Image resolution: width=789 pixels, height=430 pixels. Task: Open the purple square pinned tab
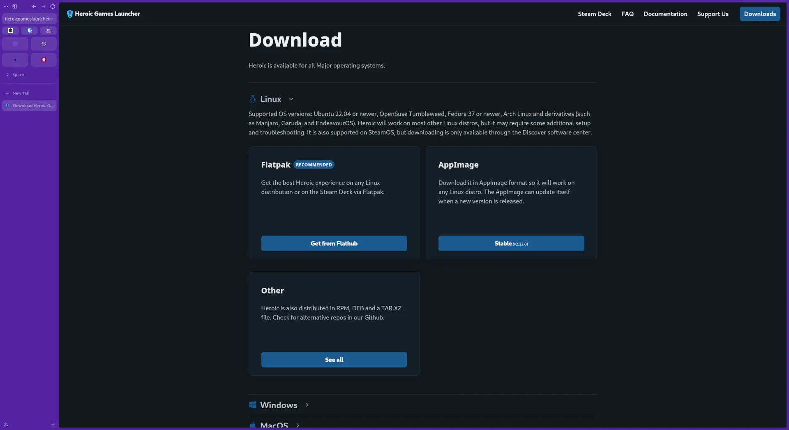[15, 44]
